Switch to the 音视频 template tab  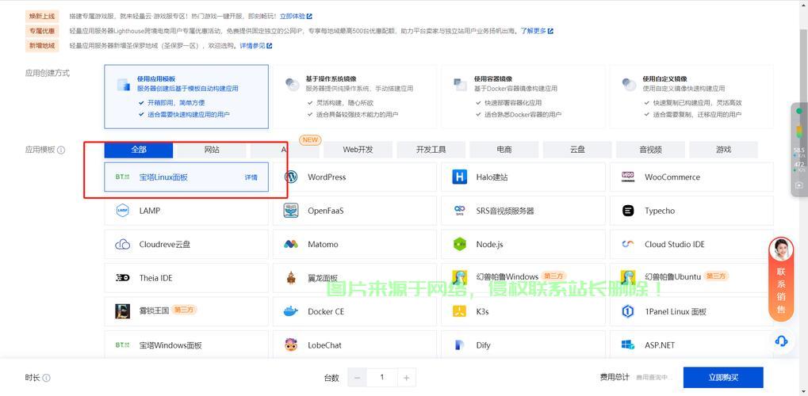click(x=651, y=150)
